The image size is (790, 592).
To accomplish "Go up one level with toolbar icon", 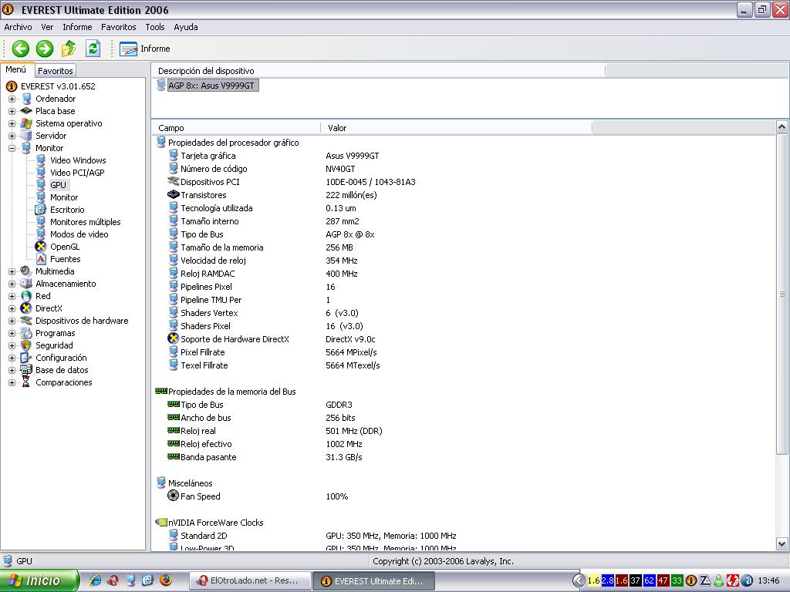I will 69,49.
